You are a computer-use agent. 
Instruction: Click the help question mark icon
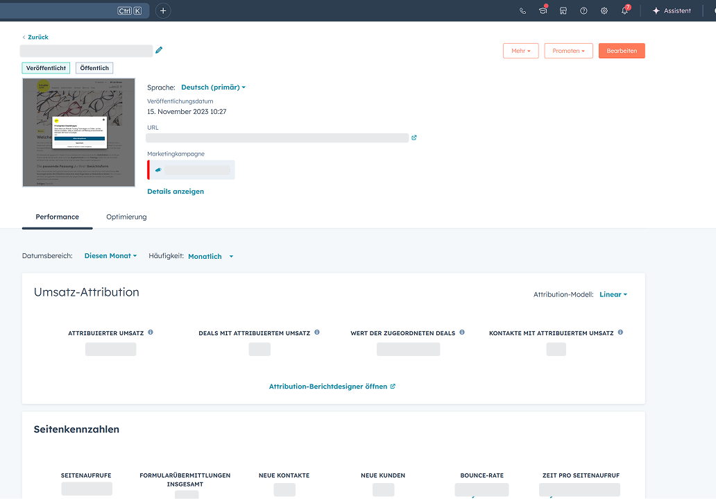pos(583,11)
